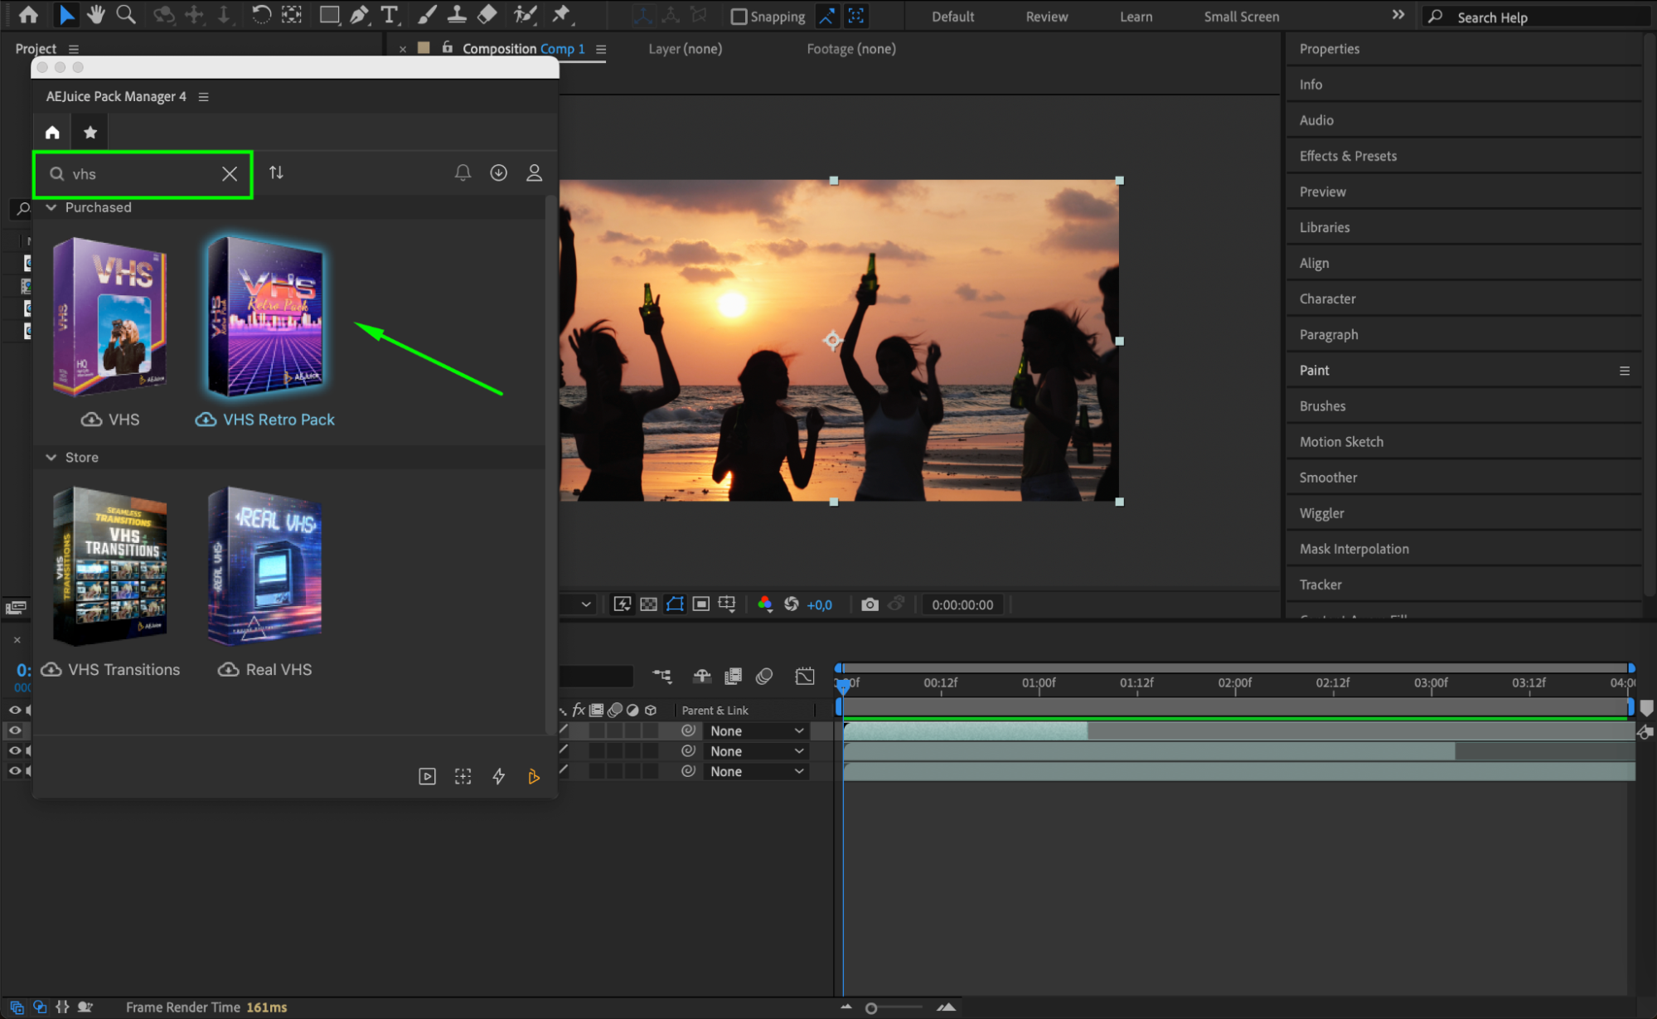This screenshot has height=1019, width=1657.
Task: Open AEJuice user account icon
Action: click(x=534, y=172)
